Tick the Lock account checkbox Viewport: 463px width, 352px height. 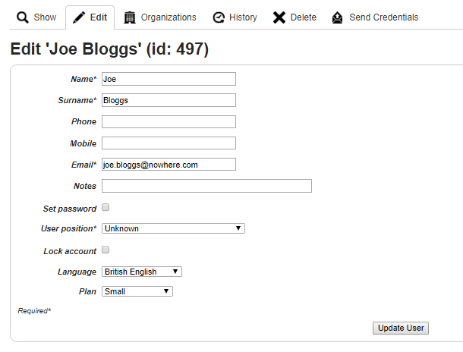(x=106, y=250)
